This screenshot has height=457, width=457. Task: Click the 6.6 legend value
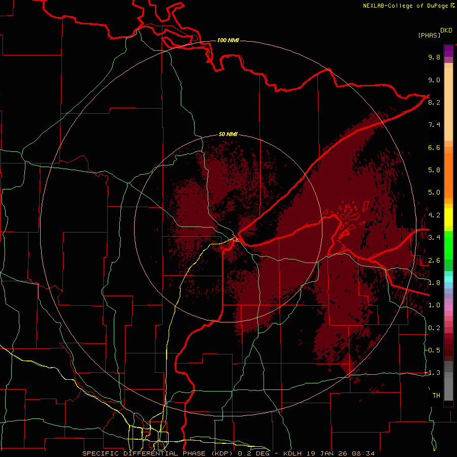pyautogui.click(x=434, y=147)
